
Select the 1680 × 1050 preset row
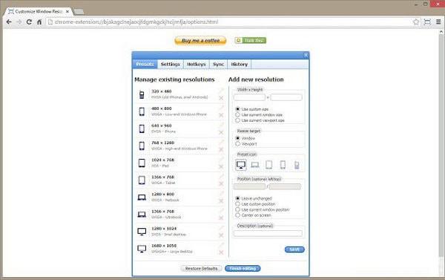(x=180, y=249)
